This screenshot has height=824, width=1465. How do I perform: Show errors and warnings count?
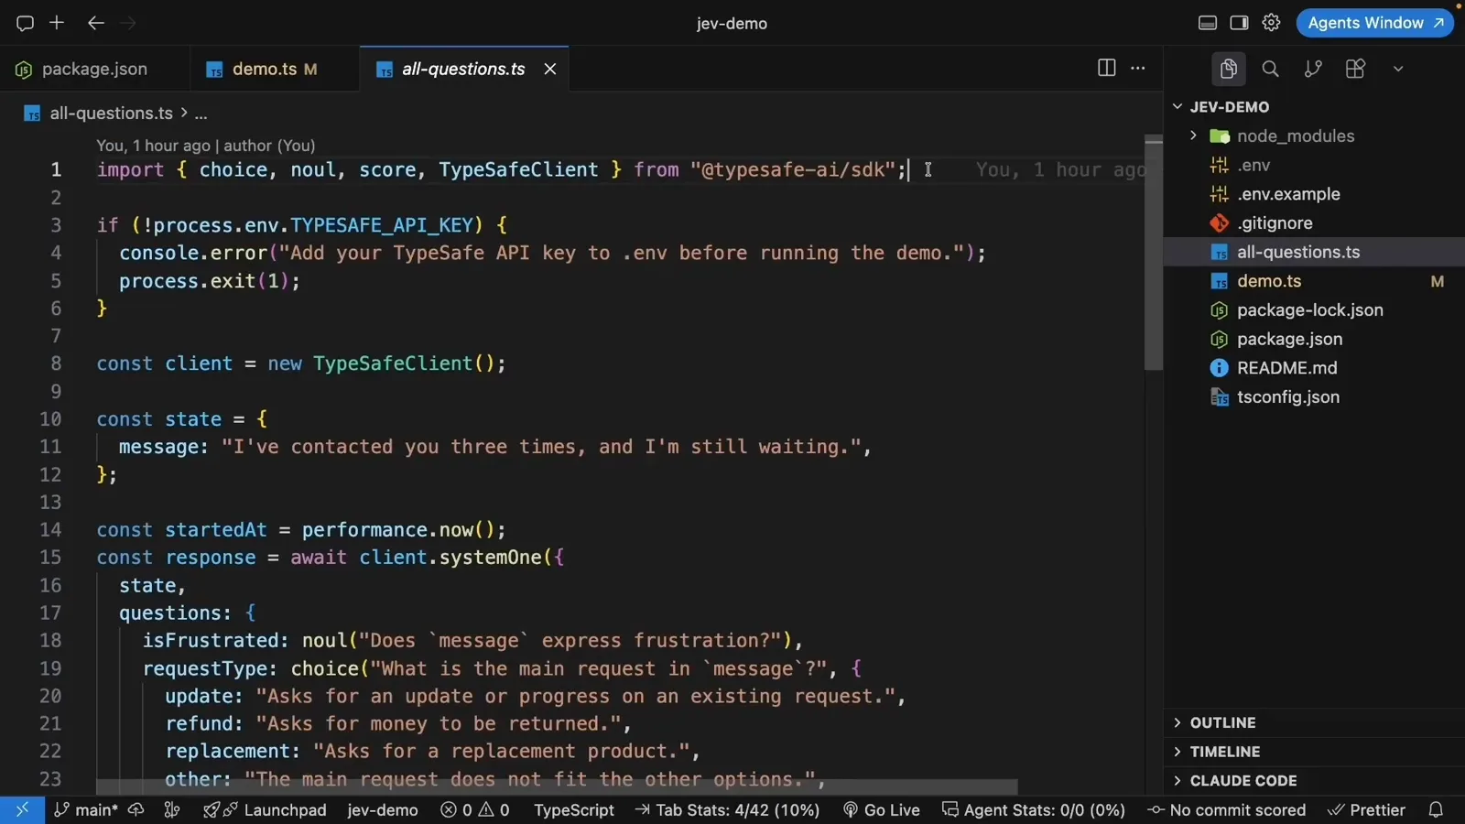[474, 810]
